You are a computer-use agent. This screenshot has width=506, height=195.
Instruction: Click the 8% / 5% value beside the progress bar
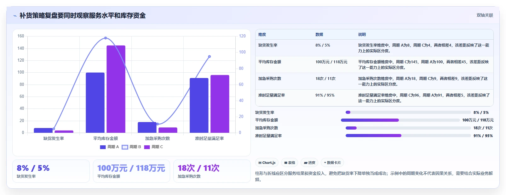[x=481, y=112]
